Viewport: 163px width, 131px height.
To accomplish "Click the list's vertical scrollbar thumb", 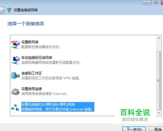I will pyautogui.click(x=159, y=81).
